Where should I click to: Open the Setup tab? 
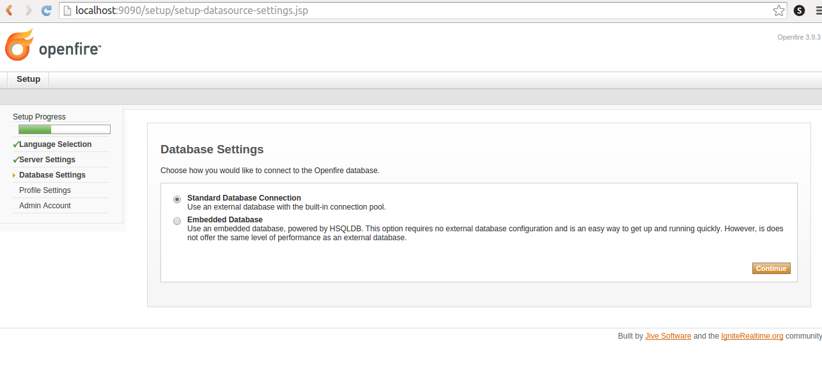28,79
